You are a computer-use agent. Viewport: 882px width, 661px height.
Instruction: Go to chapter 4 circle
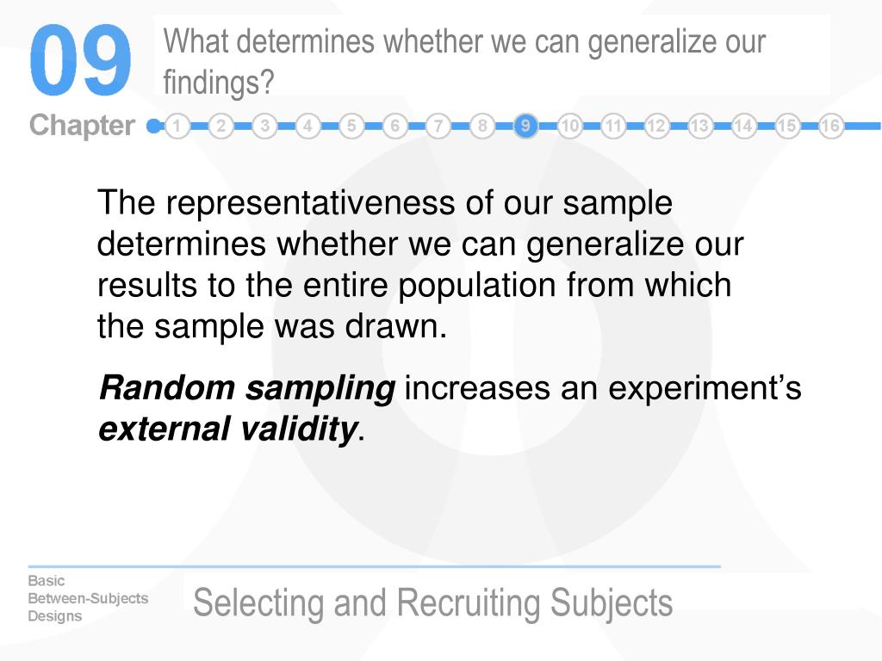click(x=307, y=126)
